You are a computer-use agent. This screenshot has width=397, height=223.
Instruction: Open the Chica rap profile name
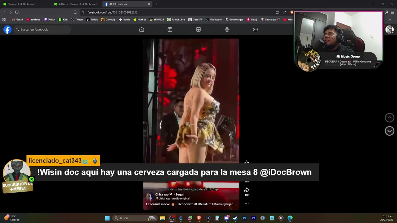[x=162, y=195]
